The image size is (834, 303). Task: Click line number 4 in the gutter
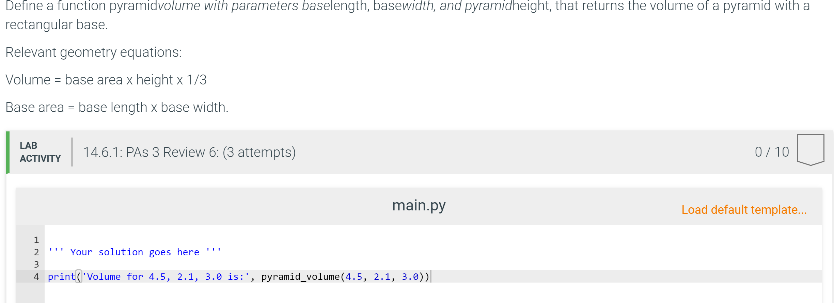[36, 277]
